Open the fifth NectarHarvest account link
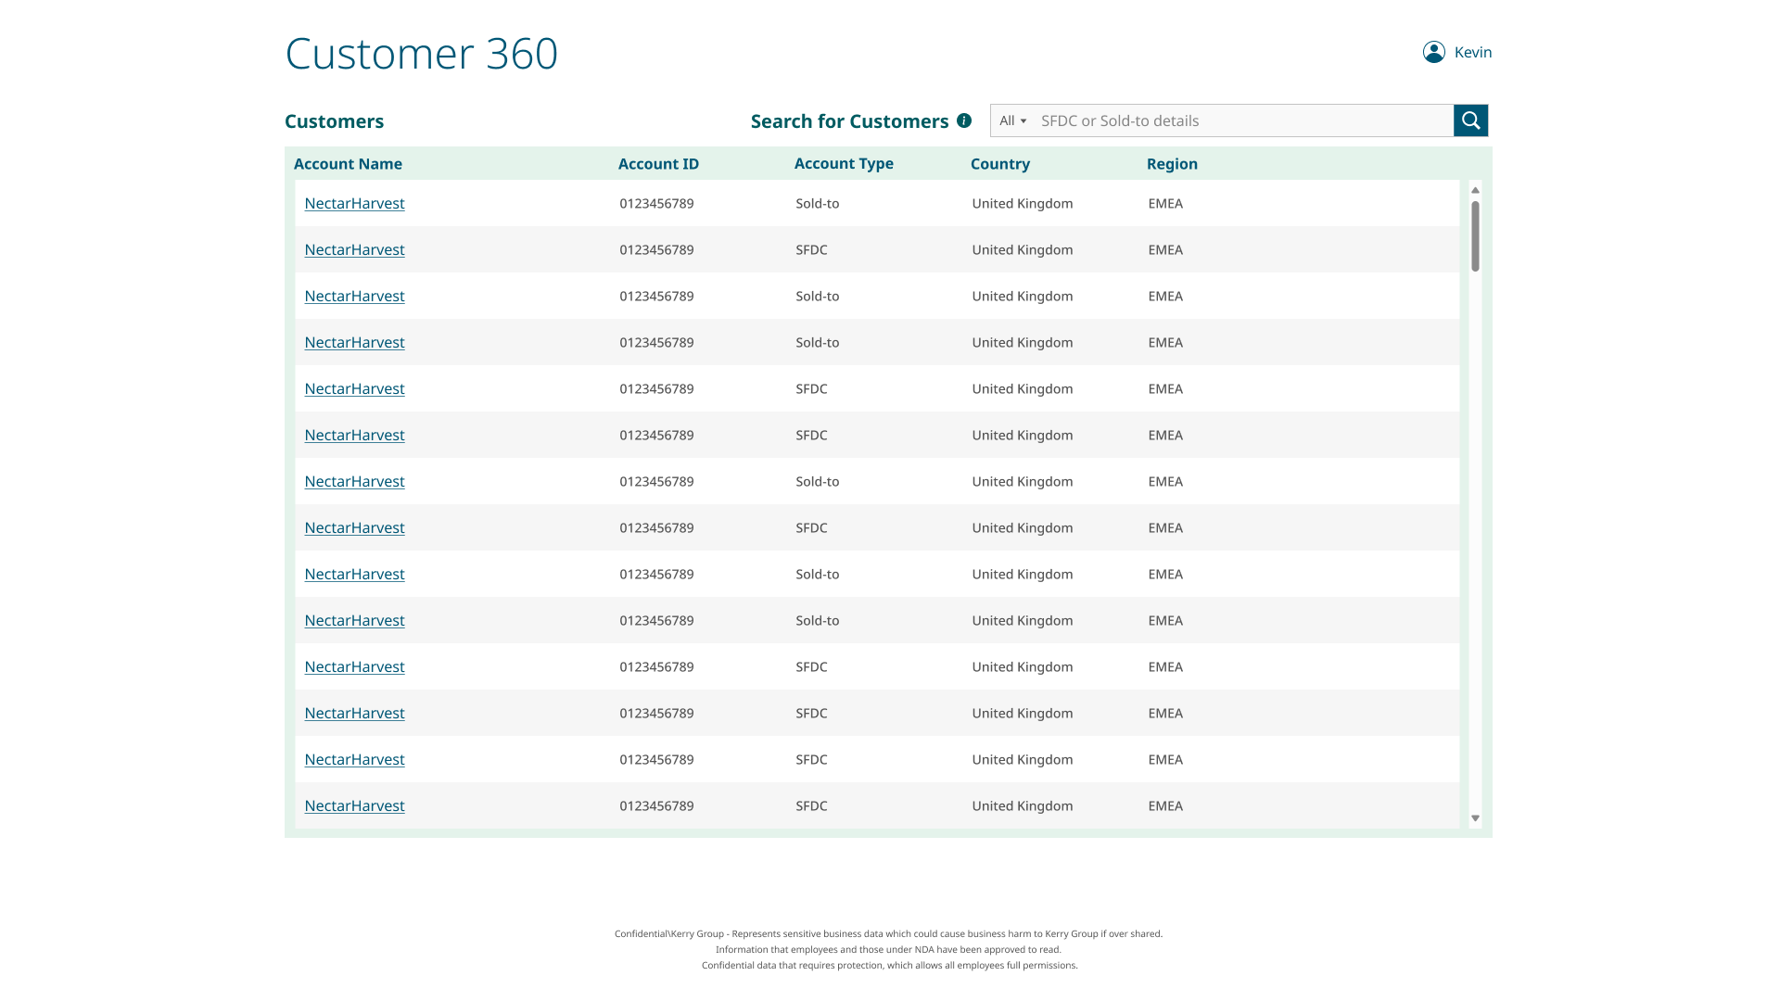Screen dimensions: 1780x1001 [354, 388]
